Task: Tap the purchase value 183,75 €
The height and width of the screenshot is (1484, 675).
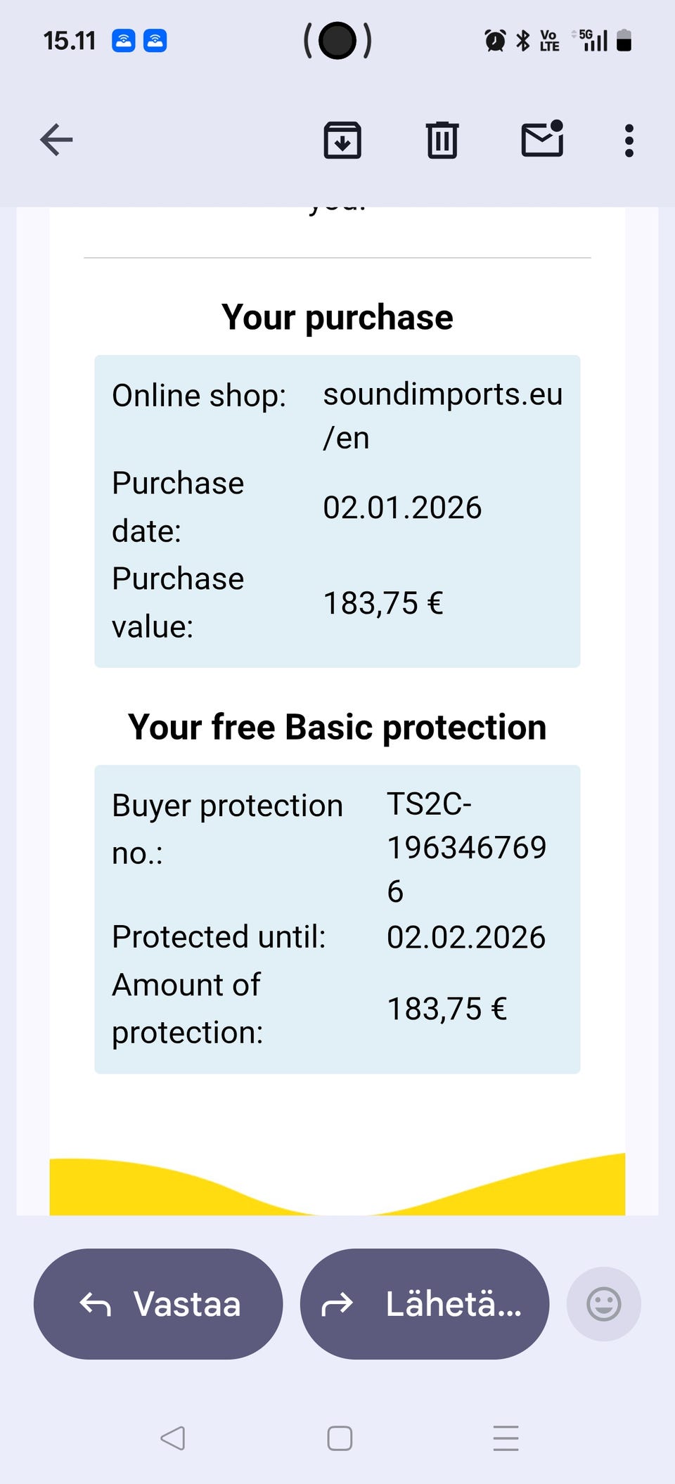Action: [383, 603]
